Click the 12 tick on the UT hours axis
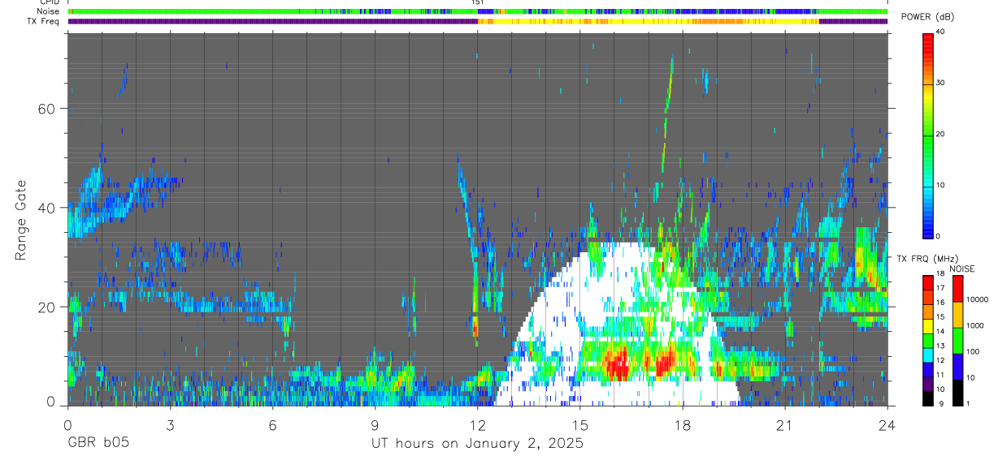 pyautogui.click(x=477, y=424)
